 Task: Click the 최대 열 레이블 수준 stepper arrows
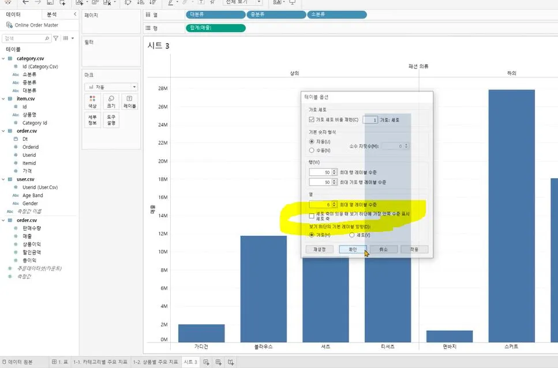click(x=334, y=204)
